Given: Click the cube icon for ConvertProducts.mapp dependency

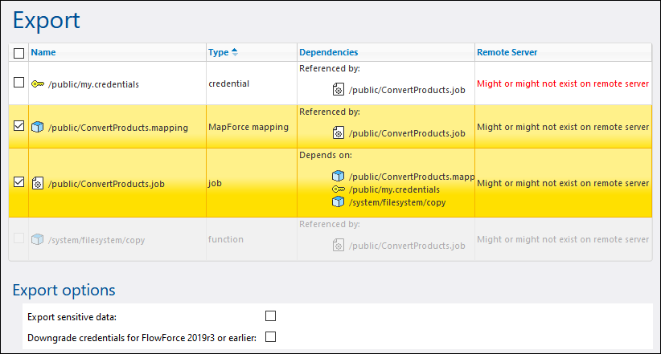Looking at the screenshot, I should pyautogui.click(x=338, y=176).
